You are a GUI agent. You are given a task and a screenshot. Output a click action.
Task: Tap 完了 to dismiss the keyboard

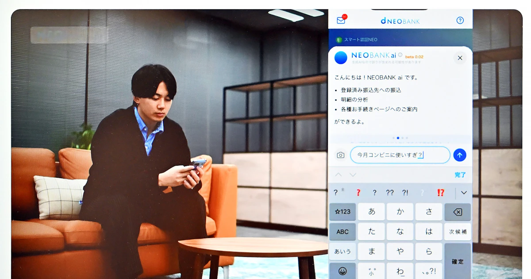click(x=460, y=175)
